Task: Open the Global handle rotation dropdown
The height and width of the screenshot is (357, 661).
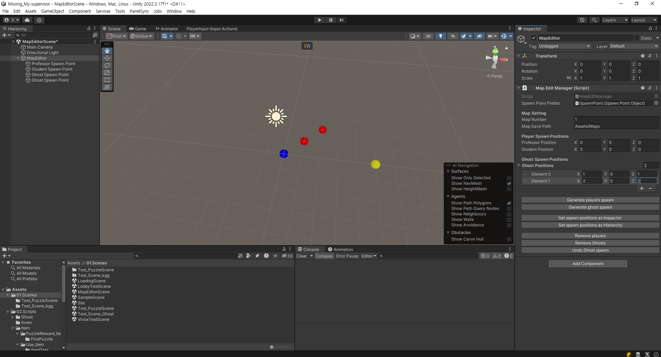Action: (x=141, y=36)
